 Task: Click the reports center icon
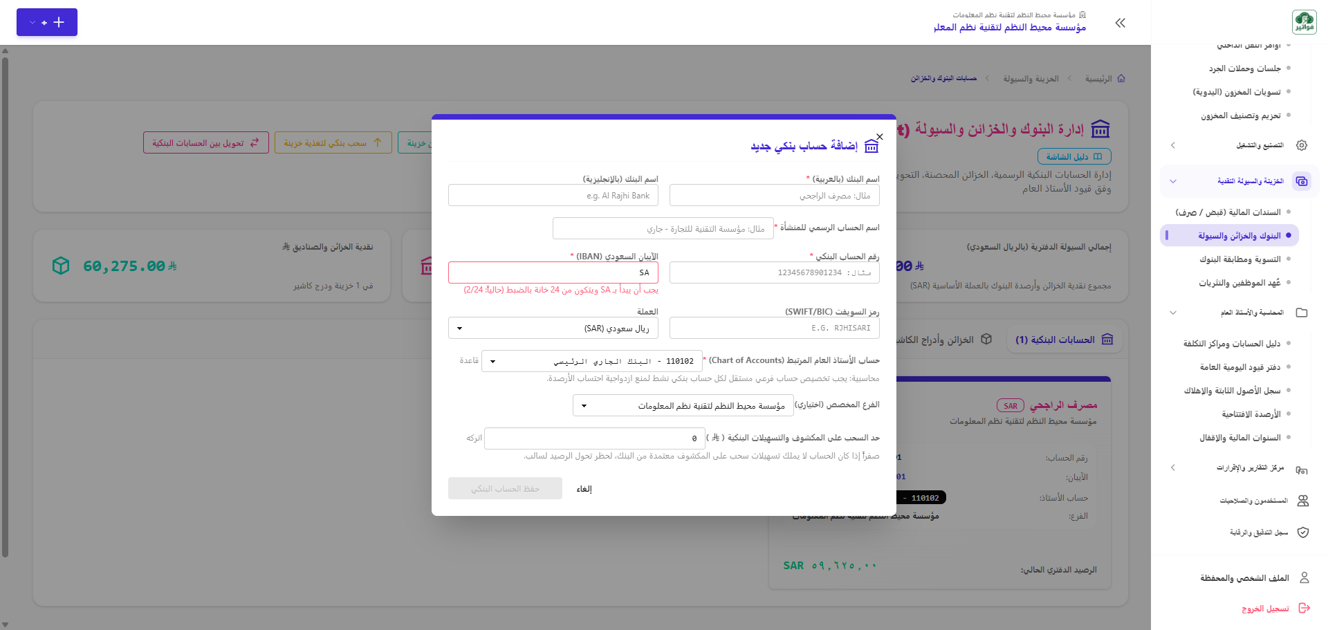pyautogui.click(x=1302, y=470)
